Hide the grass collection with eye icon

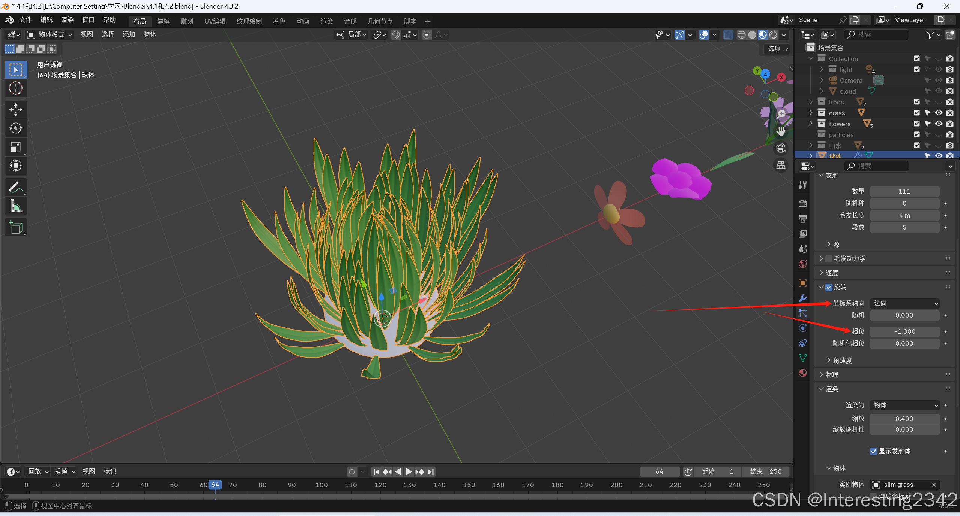click(x=939, y=113)
